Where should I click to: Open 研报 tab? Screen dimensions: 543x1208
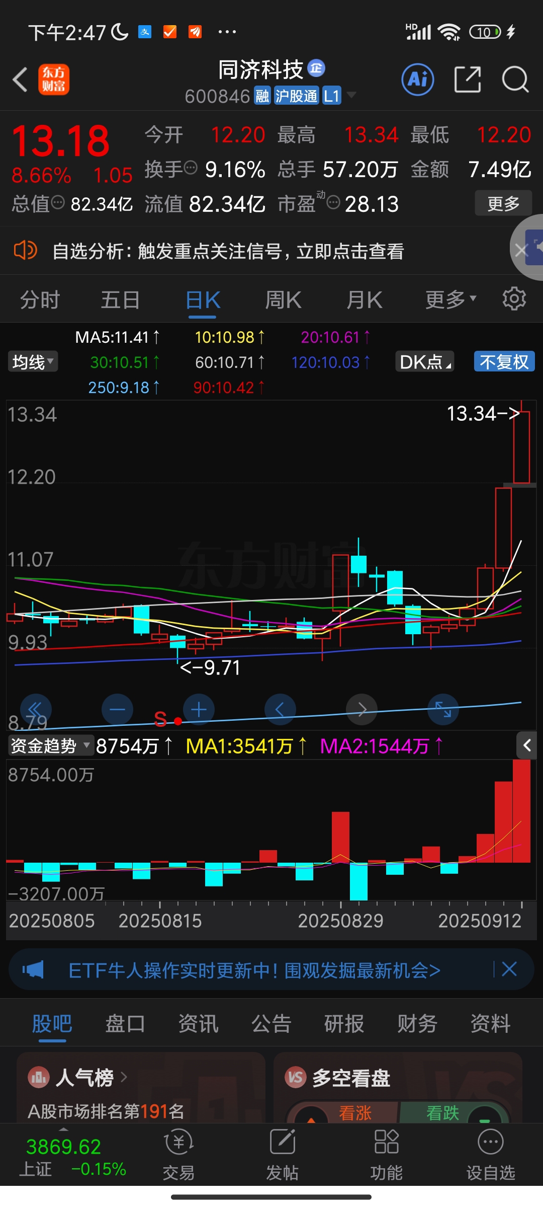(344, 1023)
